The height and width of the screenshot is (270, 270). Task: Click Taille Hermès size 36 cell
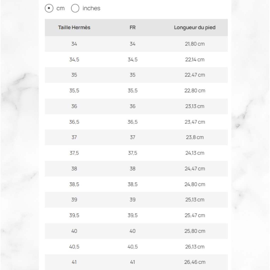tap(74, 106)
